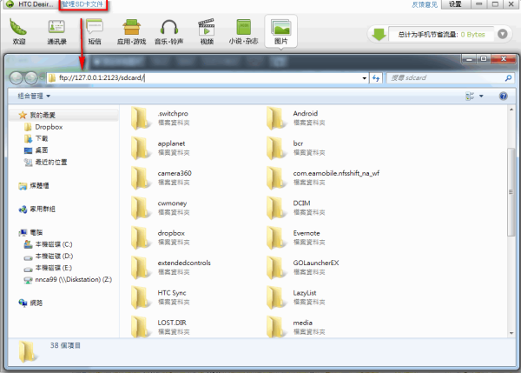Click the 管理SD卡文件 link
This screenshot has height=373, width=521.
point(82,4)
